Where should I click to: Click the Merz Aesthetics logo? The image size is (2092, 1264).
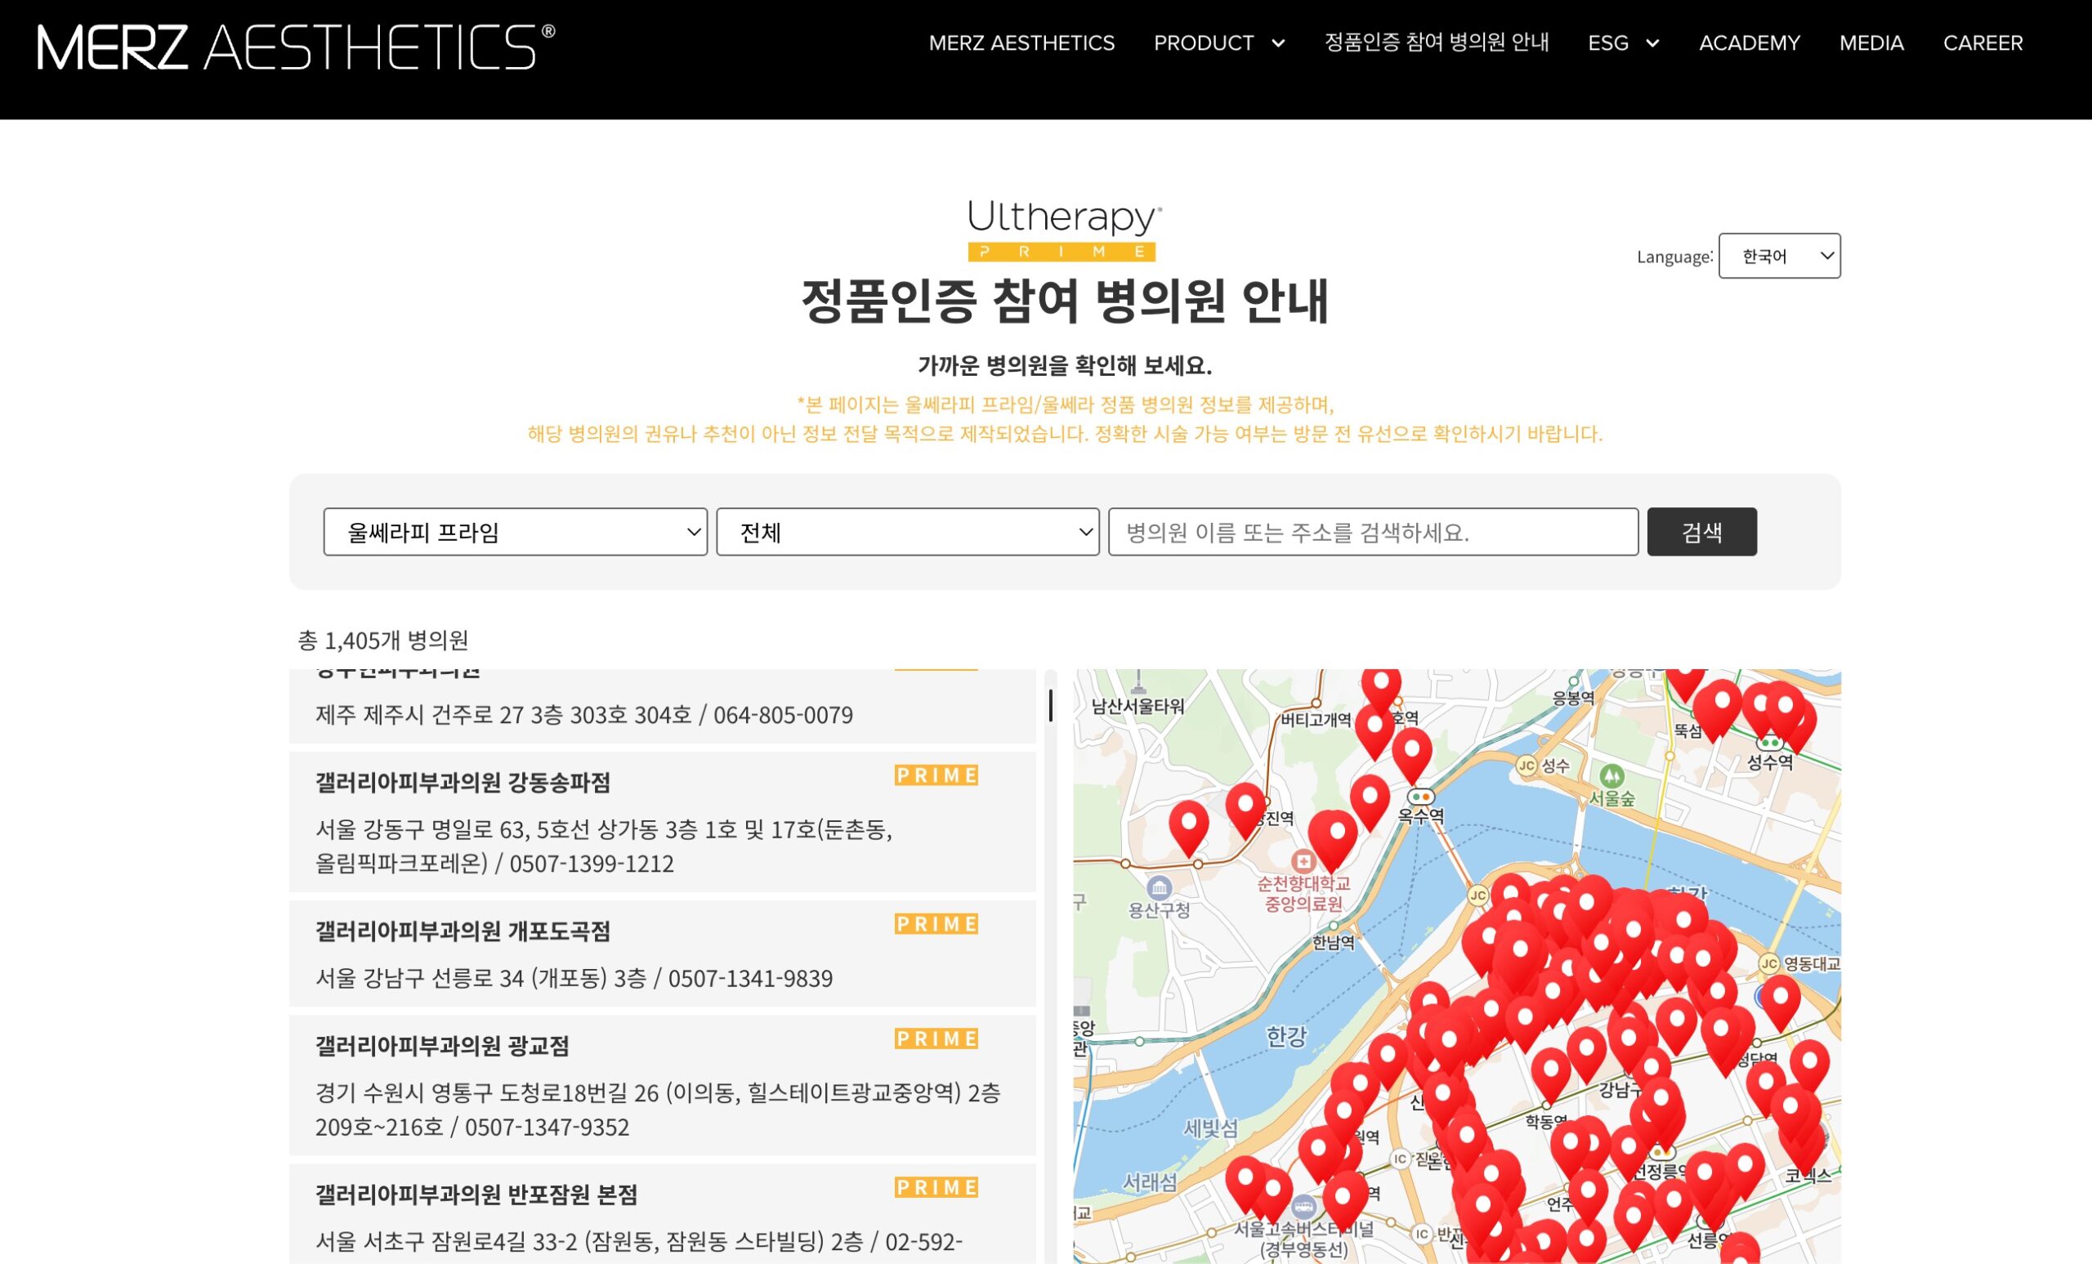click(296, 45)
